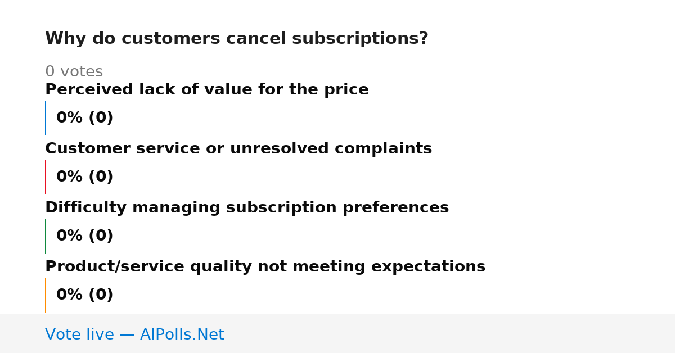Screen dimensions: 675x353
Task: Click 0% (0) result under customer service
Action: 84,177
